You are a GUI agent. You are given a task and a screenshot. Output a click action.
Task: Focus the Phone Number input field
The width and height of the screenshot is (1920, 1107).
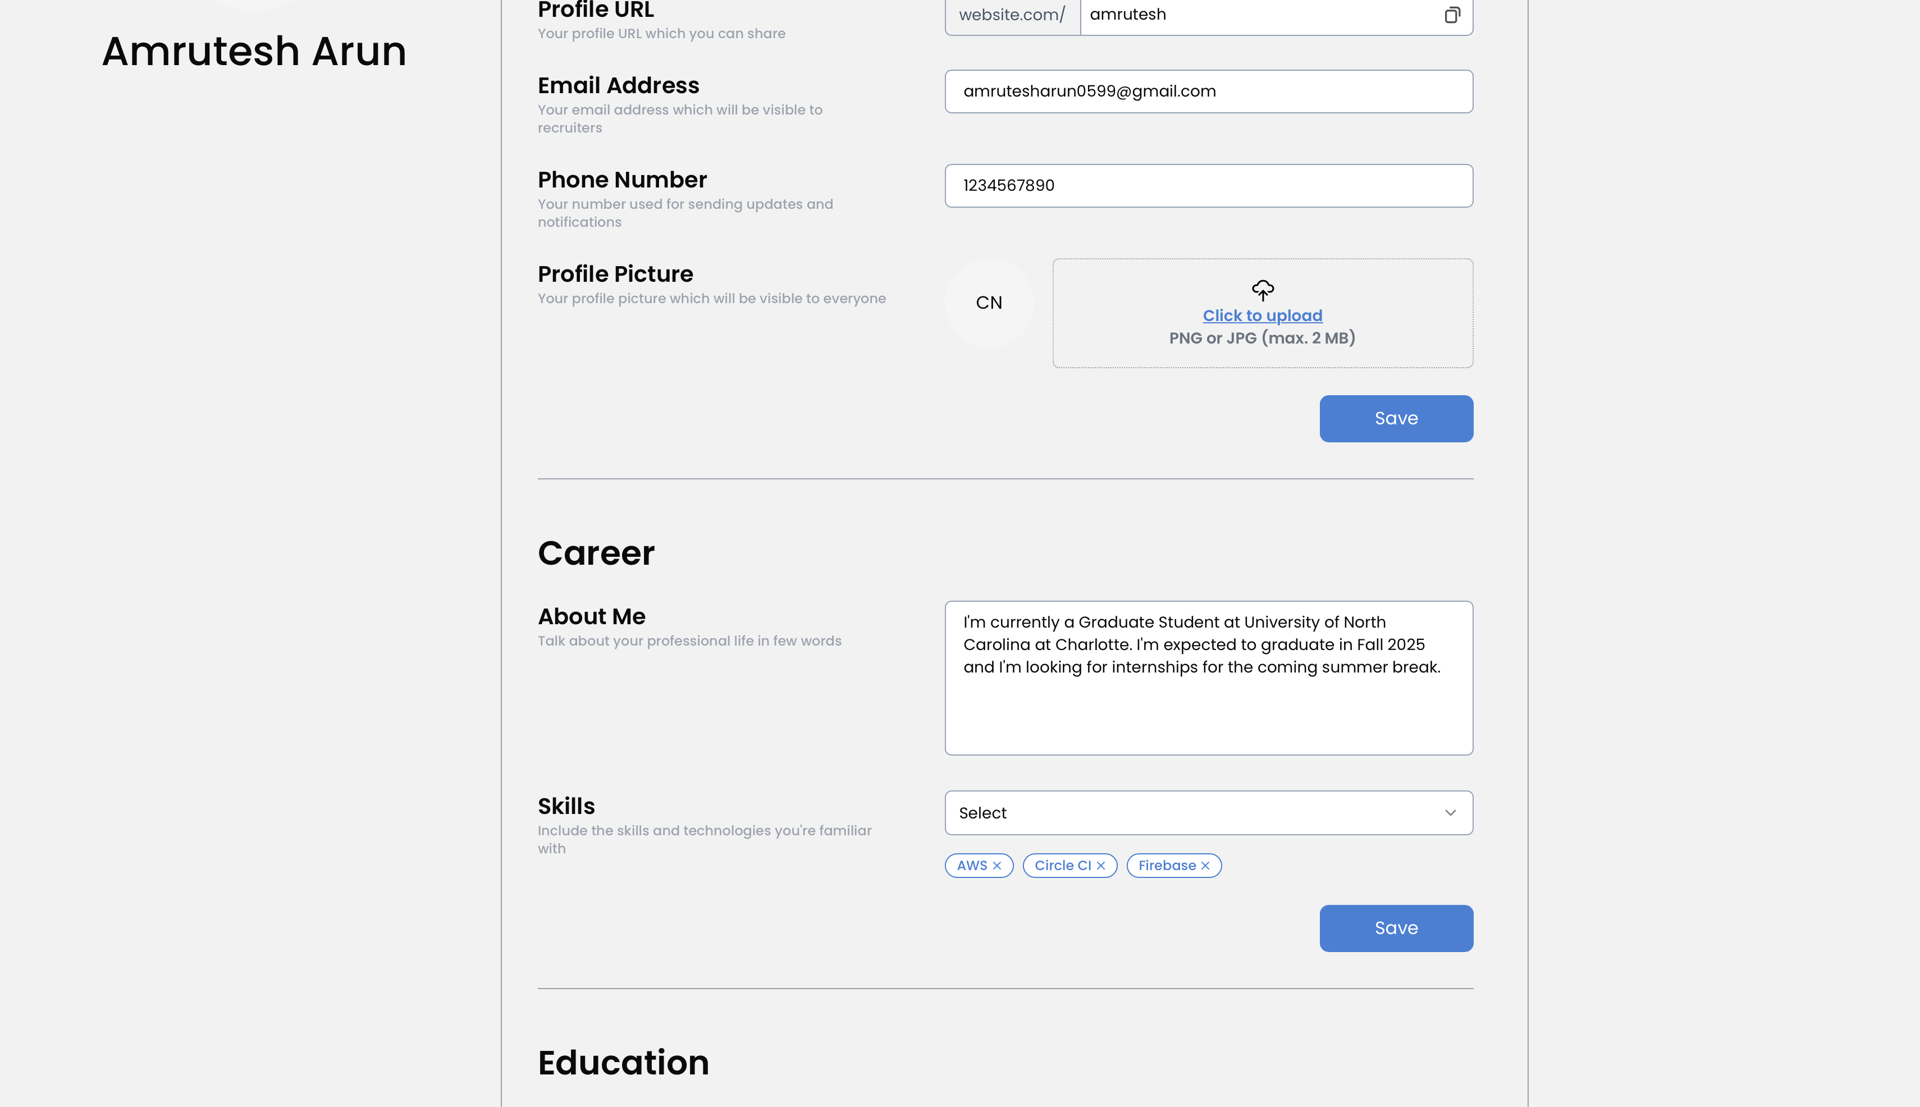(x=1208, y=185)
